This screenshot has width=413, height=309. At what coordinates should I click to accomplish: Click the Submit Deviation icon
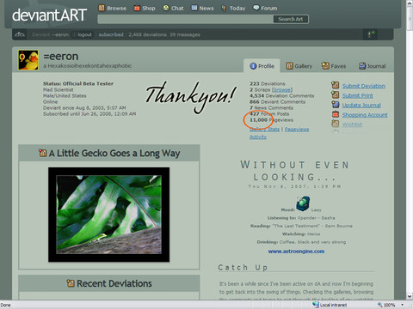point(335,85)
